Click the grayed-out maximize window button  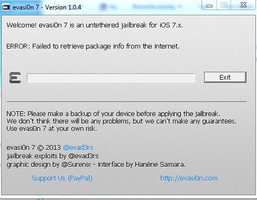pyautogui.click(x=224, y=5)
